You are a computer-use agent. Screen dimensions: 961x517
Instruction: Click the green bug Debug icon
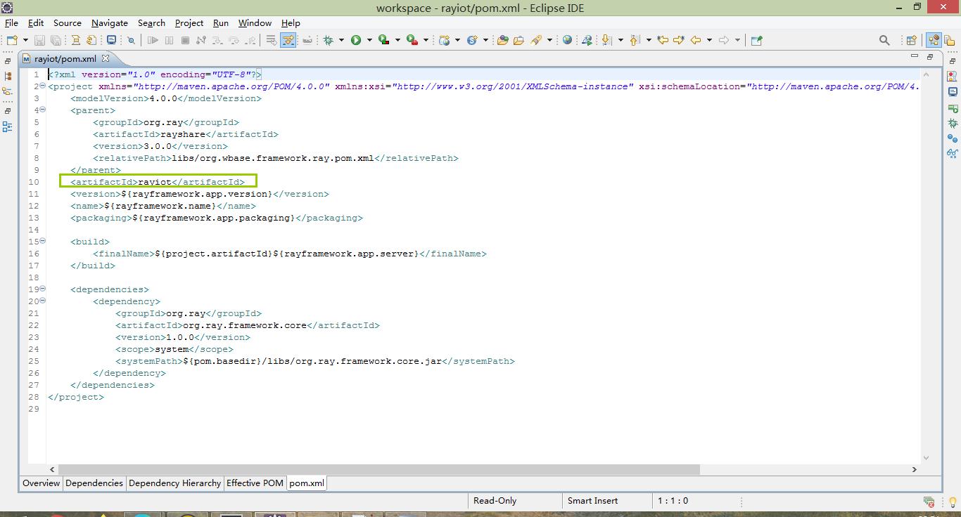(x=329, y=40)
